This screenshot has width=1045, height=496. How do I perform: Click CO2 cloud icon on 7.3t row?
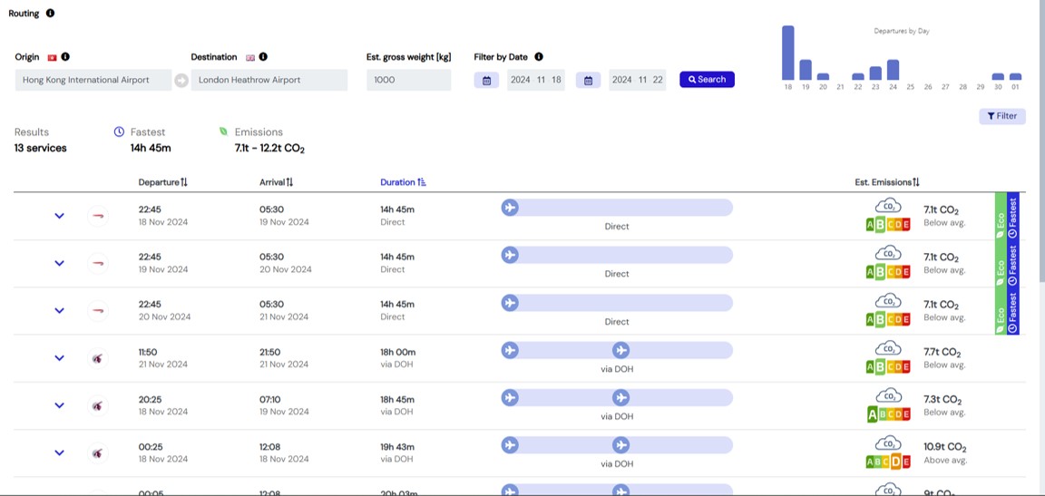click(x=888, y=396)
